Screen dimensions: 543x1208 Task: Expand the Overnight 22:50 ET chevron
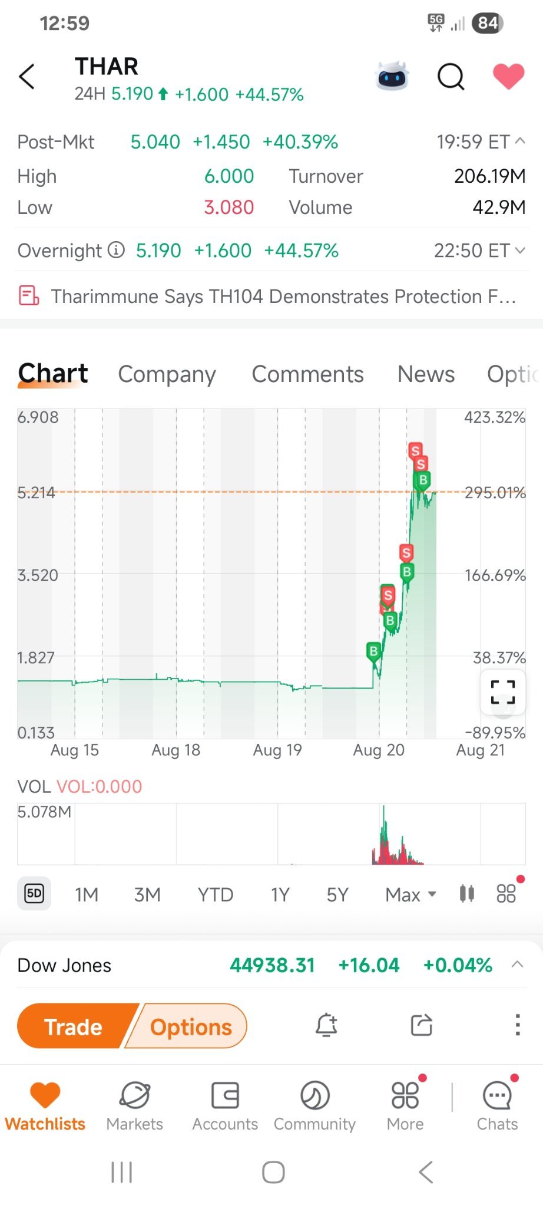coord(519,251)
